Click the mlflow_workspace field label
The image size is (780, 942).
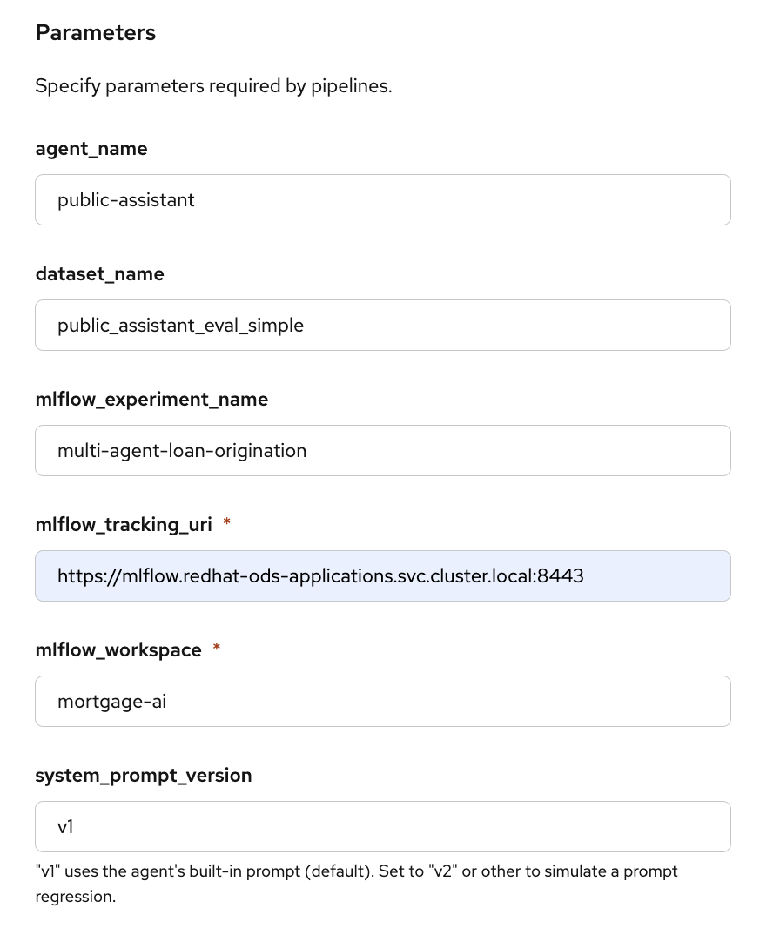point(118,650)
